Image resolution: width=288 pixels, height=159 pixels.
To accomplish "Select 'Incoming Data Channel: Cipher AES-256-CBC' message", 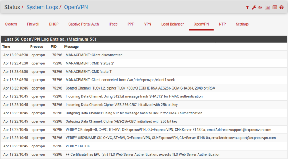I will [x=122, y=105].
